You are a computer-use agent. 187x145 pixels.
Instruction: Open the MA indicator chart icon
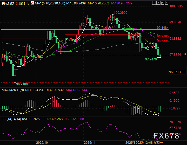32,3
